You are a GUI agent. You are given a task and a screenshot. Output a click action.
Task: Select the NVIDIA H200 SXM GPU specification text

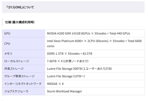click(89, 33)
